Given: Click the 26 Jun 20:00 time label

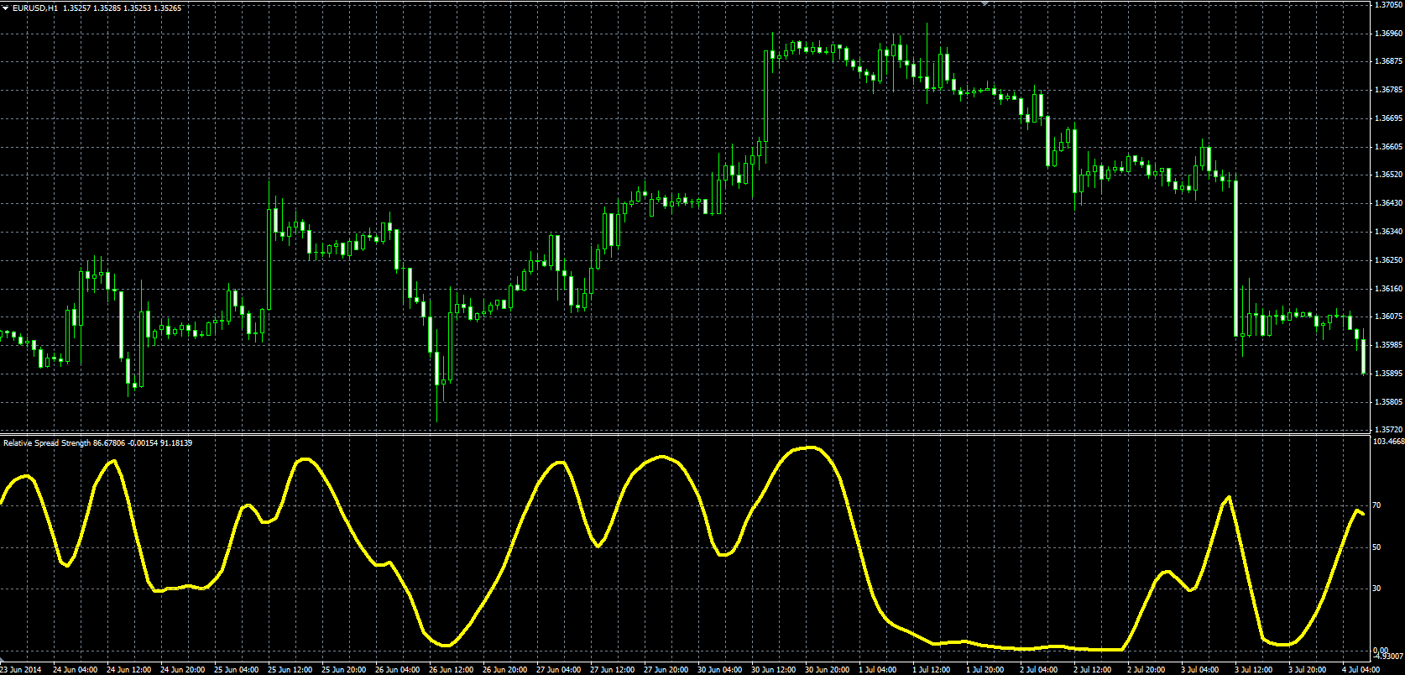Looking at the screenshot, I should [x=505, y=670].
